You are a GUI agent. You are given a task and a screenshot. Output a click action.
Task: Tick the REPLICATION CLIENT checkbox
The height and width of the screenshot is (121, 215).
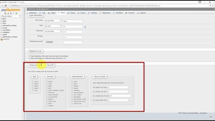(72, 99)
